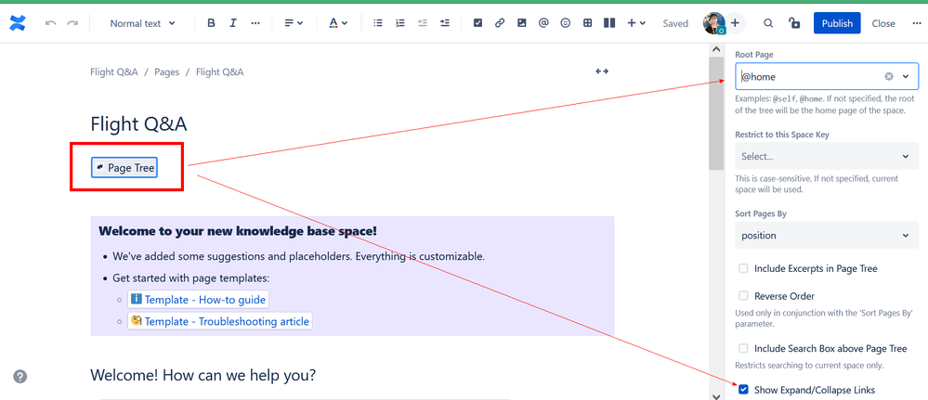Open the plus insert elements dropdown

point(636,23)
